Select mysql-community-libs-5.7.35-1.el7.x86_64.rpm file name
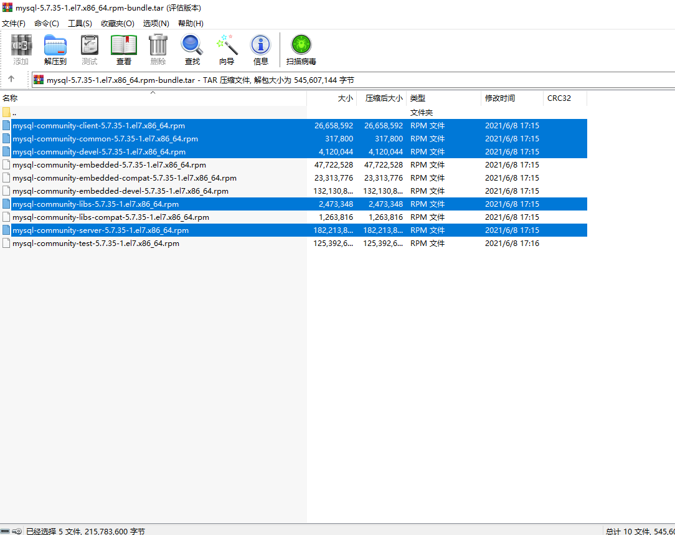Image resolution: width=675 pixels, height=535 pixels. [95, 204]
